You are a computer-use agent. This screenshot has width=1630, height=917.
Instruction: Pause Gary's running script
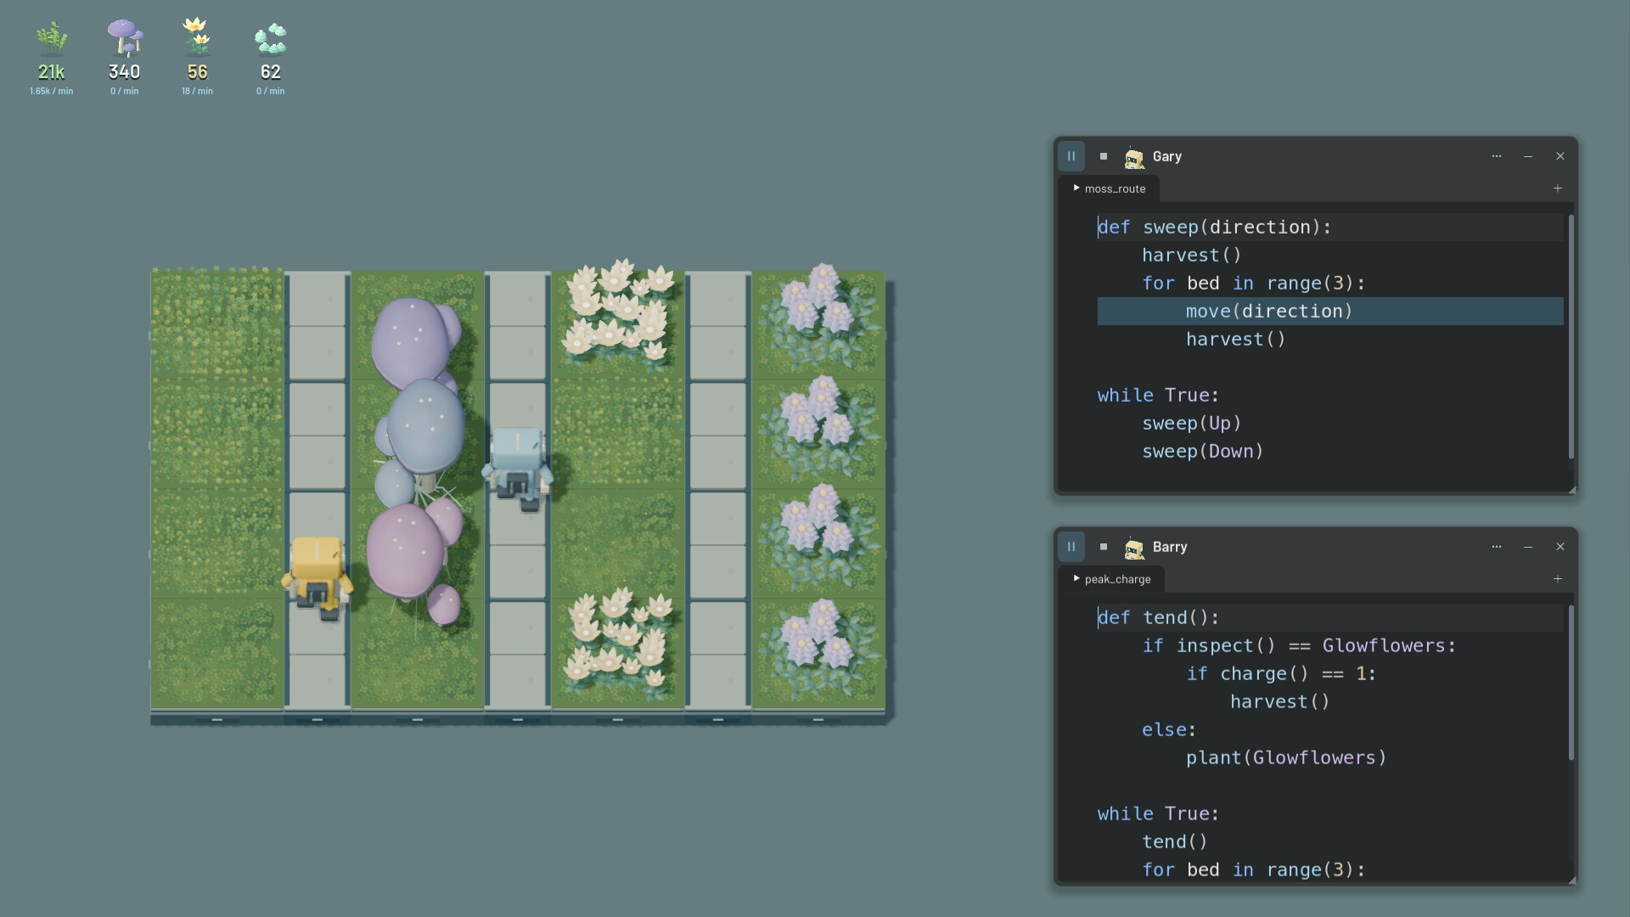pos(1071,156)
